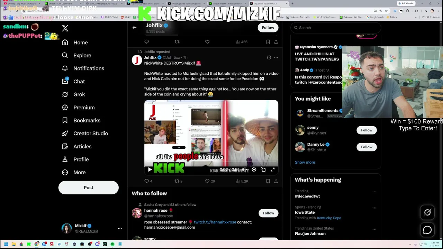The height and width of the screenshot is (249, 443).
Task: Open video settings gear
Action: point(254,170)
